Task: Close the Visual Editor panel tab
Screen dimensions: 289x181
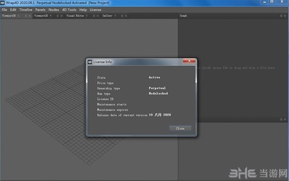Action: point(98,16)
